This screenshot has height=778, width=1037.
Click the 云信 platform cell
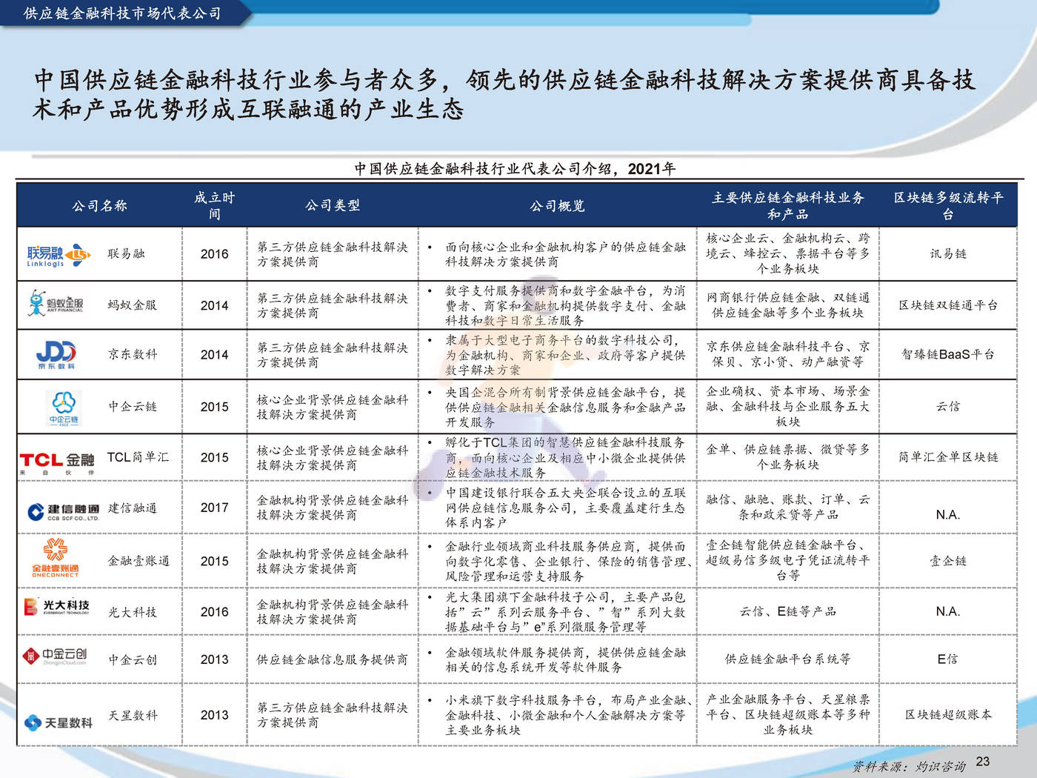click(948, 406)
